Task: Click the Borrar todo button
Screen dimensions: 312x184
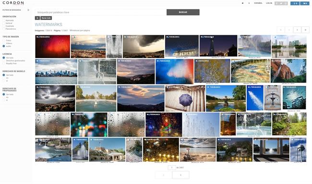Action: coord(46,18)
